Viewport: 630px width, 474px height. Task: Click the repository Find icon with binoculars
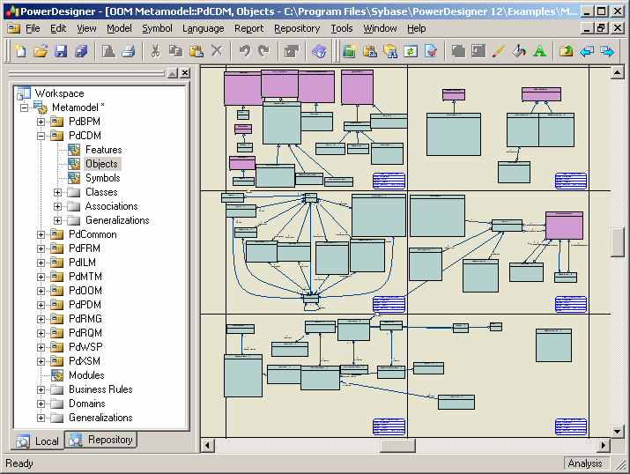tap(390, 51)
